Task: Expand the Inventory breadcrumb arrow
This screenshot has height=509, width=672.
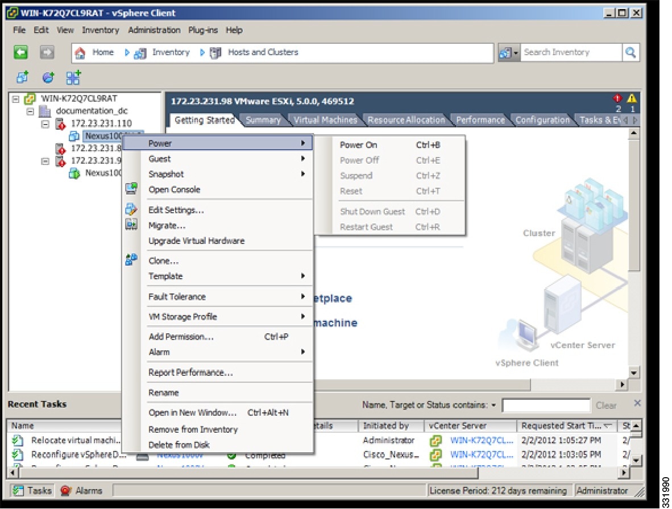Action: click(202, 52)
